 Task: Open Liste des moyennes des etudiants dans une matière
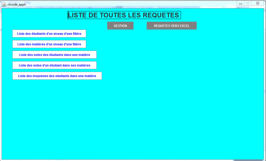click(x=57, y=76)
